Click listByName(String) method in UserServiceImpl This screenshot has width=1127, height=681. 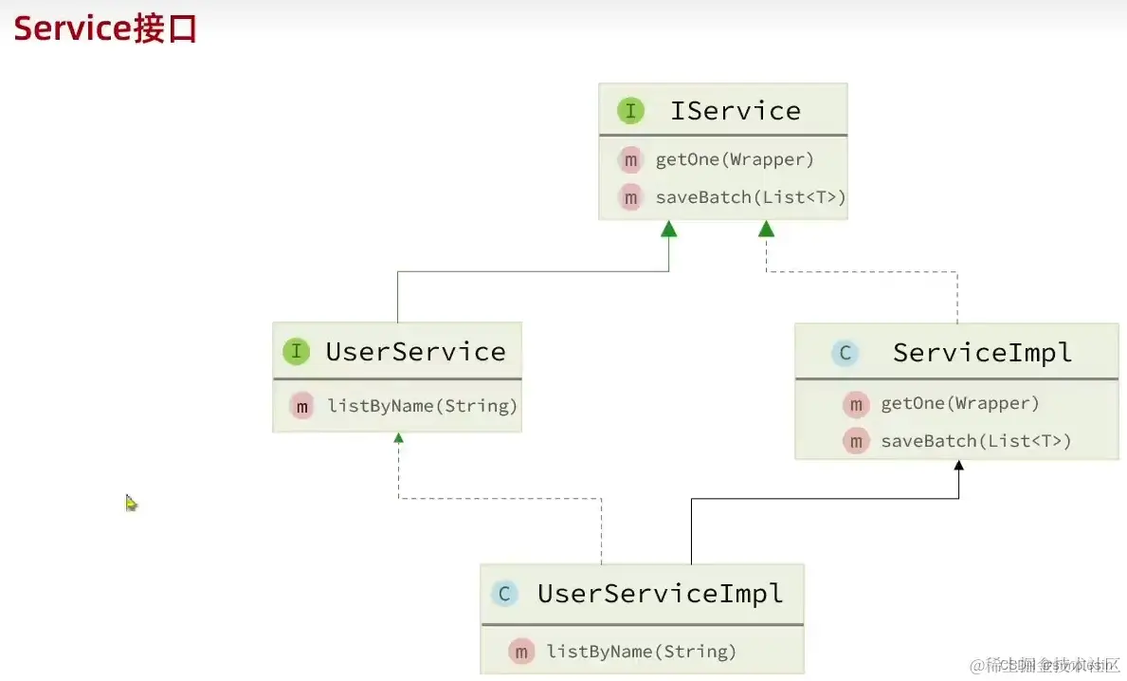coord(641,652)
